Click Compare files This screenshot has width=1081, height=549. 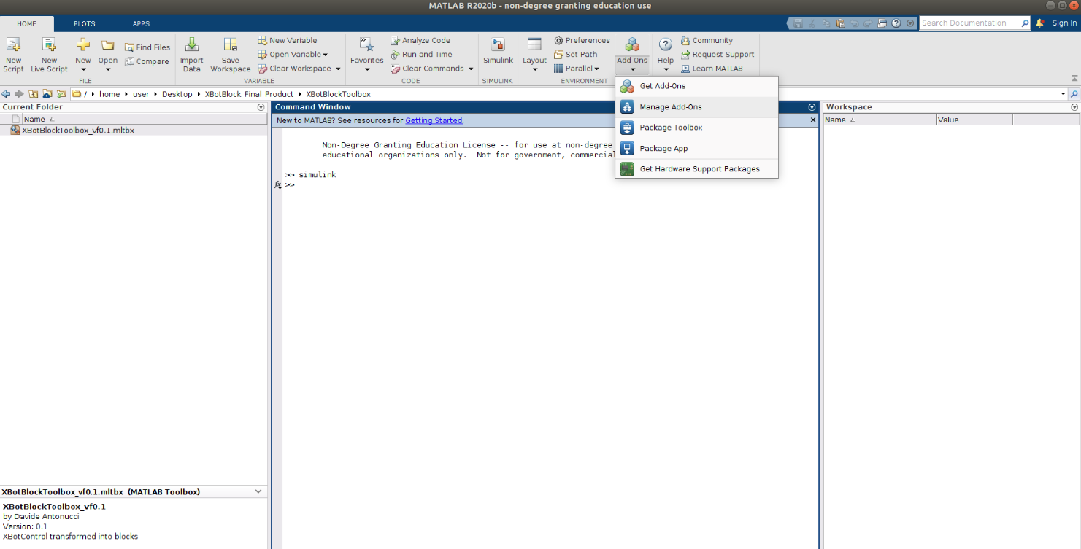pos(147,62)
